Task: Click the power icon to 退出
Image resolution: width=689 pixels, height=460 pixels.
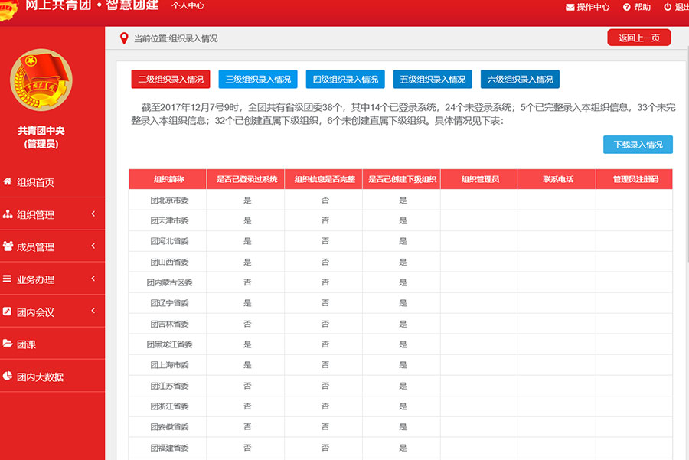Action: click(668, 7)
